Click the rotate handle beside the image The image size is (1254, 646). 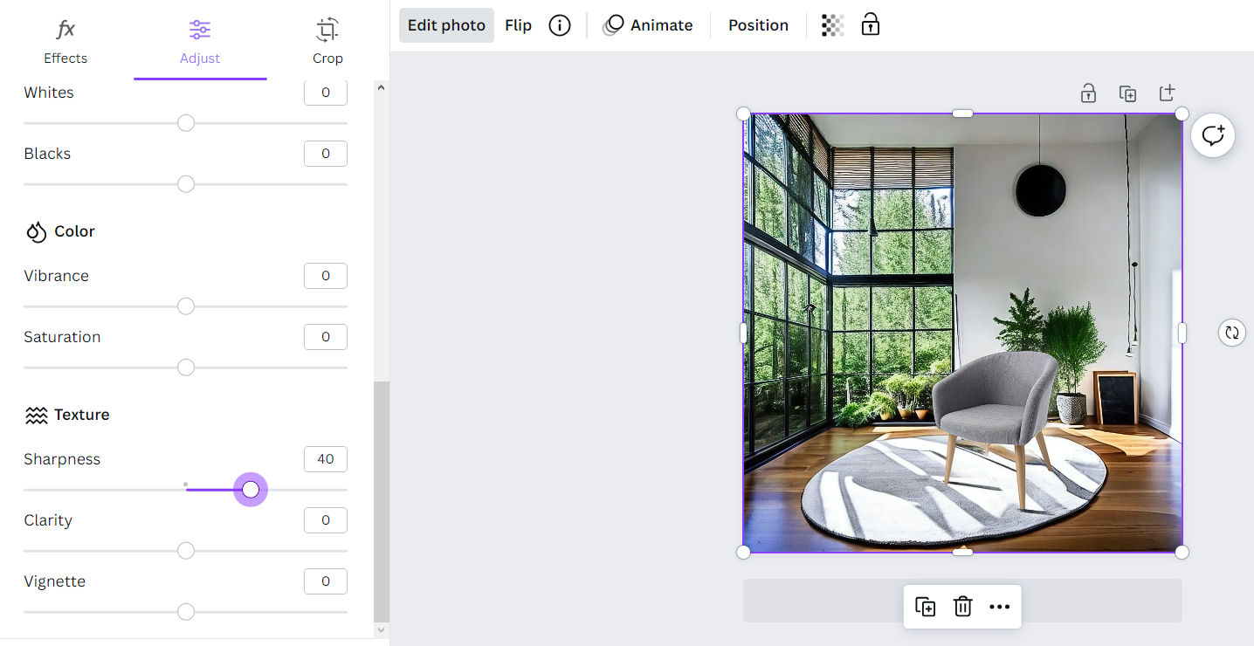pos(1231,333)
